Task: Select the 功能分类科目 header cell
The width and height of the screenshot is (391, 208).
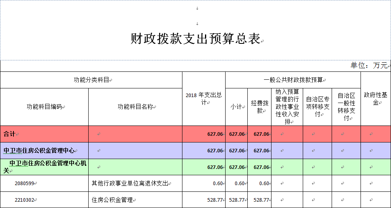Action: tap(91, 80)
